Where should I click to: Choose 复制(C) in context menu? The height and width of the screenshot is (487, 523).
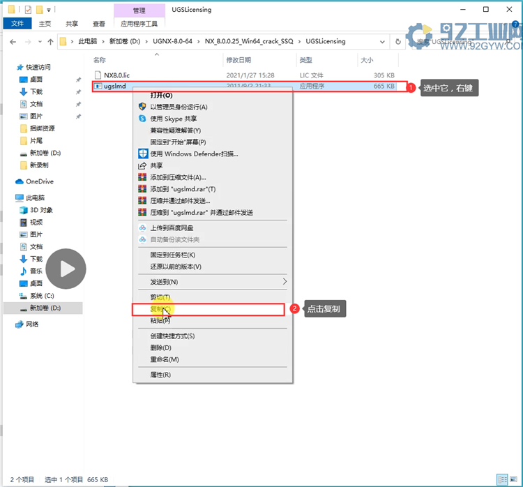(x=213, y=309)
